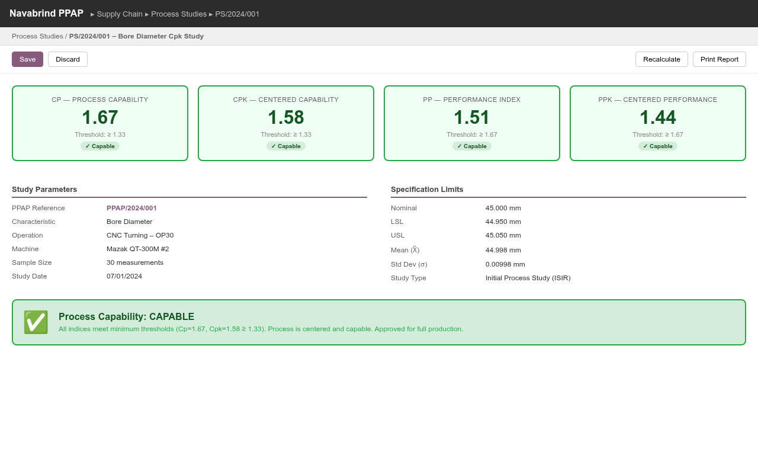Click the green checkmark capability icon

[x=36, y=322]
